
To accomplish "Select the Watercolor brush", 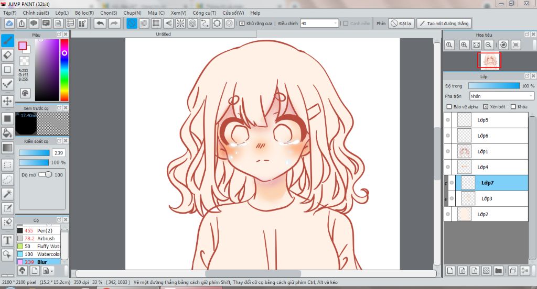I will (39, 254).
